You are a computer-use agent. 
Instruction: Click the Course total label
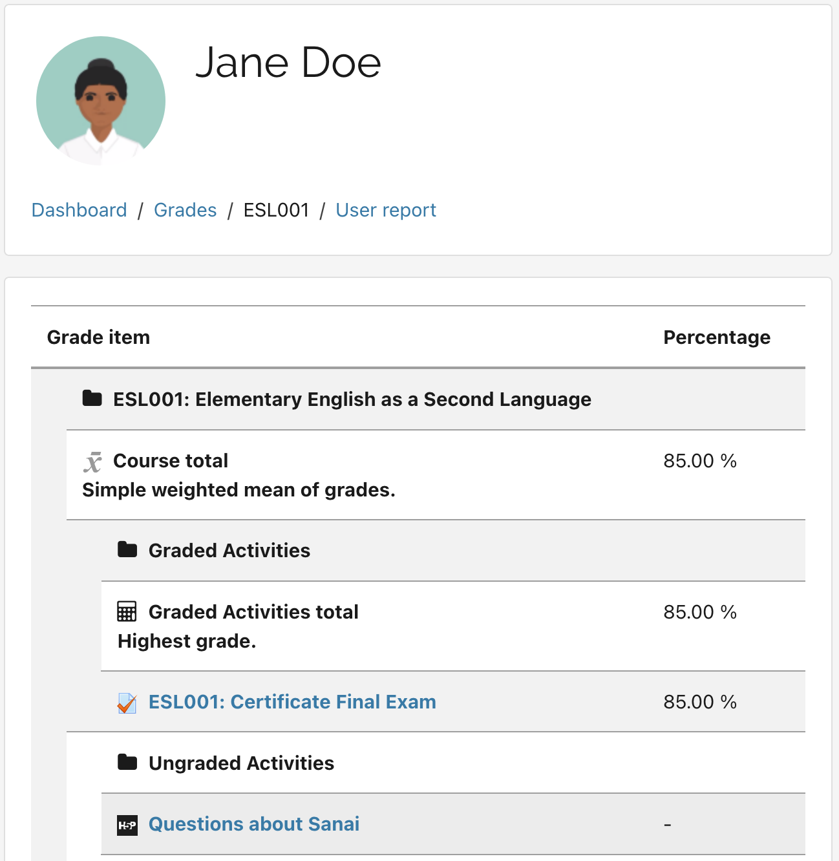171,461
